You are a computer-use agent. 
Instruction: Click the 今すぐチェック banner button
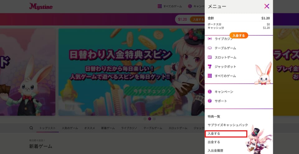click(149, 91)
